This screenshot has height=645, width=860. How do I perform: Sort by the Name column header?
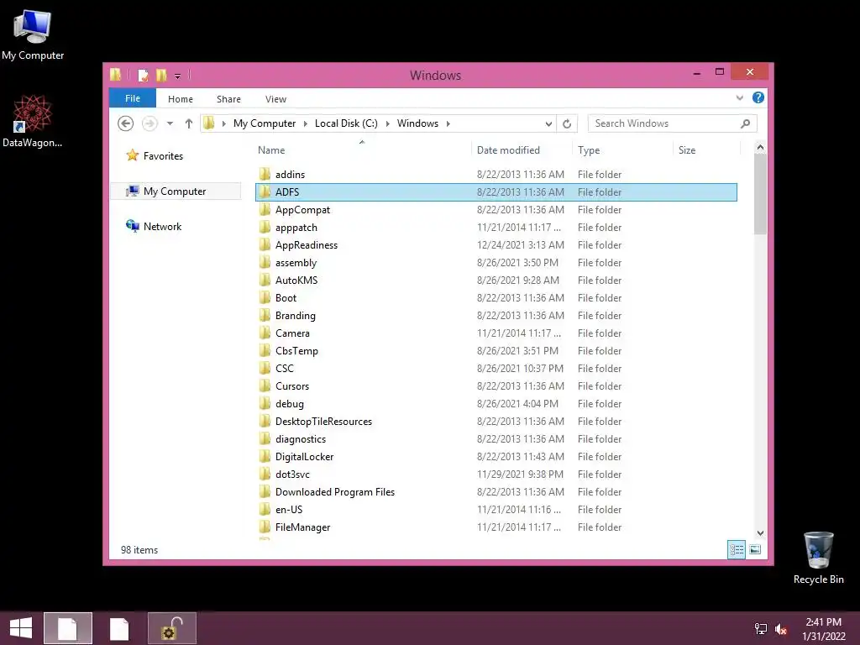tap(362, 150)
